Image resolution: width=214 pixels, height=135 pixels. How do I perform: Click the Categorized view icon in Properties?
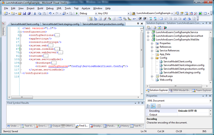pos(148,106)
